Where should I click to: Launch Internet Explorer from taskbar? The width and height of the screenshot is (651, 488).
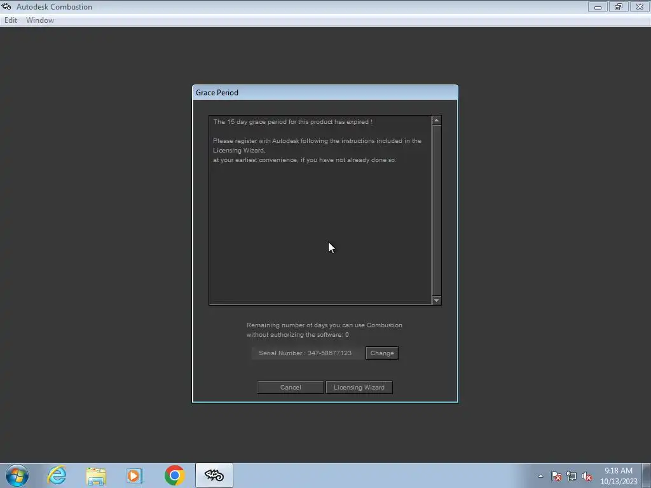click(57, 475)
